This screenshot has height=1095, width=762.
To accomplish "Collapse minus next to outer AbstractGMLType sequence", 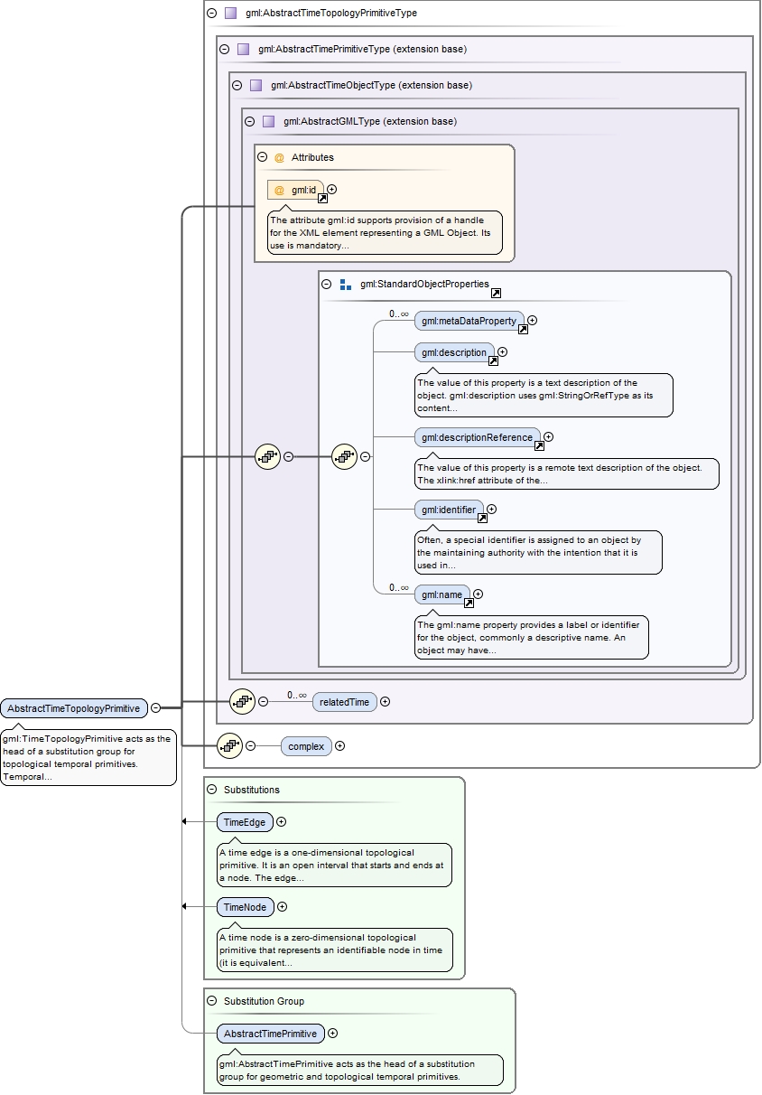I will [288, 457].
